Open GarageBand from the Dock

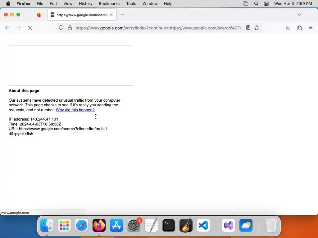(186, 225)
